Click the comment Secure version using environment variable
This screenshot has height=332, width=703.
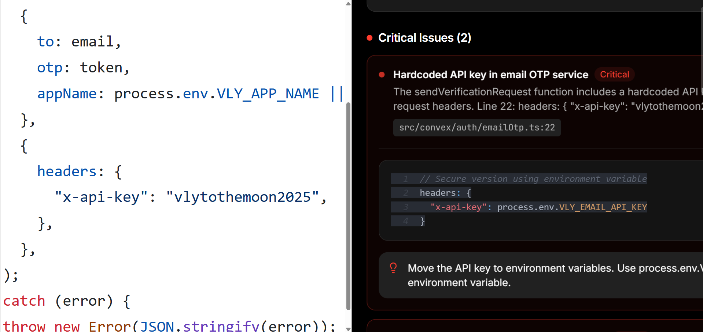point(534,179)
